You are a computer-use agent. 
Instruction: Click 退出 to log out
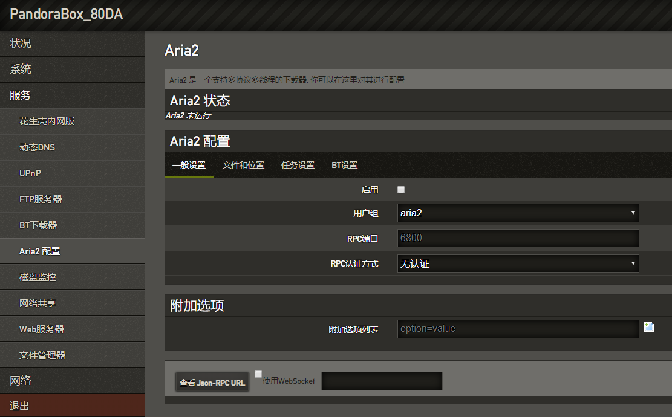pos(73,406)
